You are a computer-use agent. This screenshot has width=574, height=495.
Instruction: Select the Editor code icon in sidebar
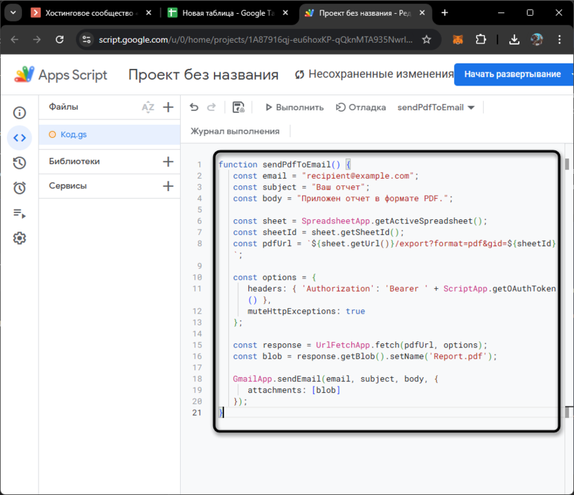coord(19,138)
